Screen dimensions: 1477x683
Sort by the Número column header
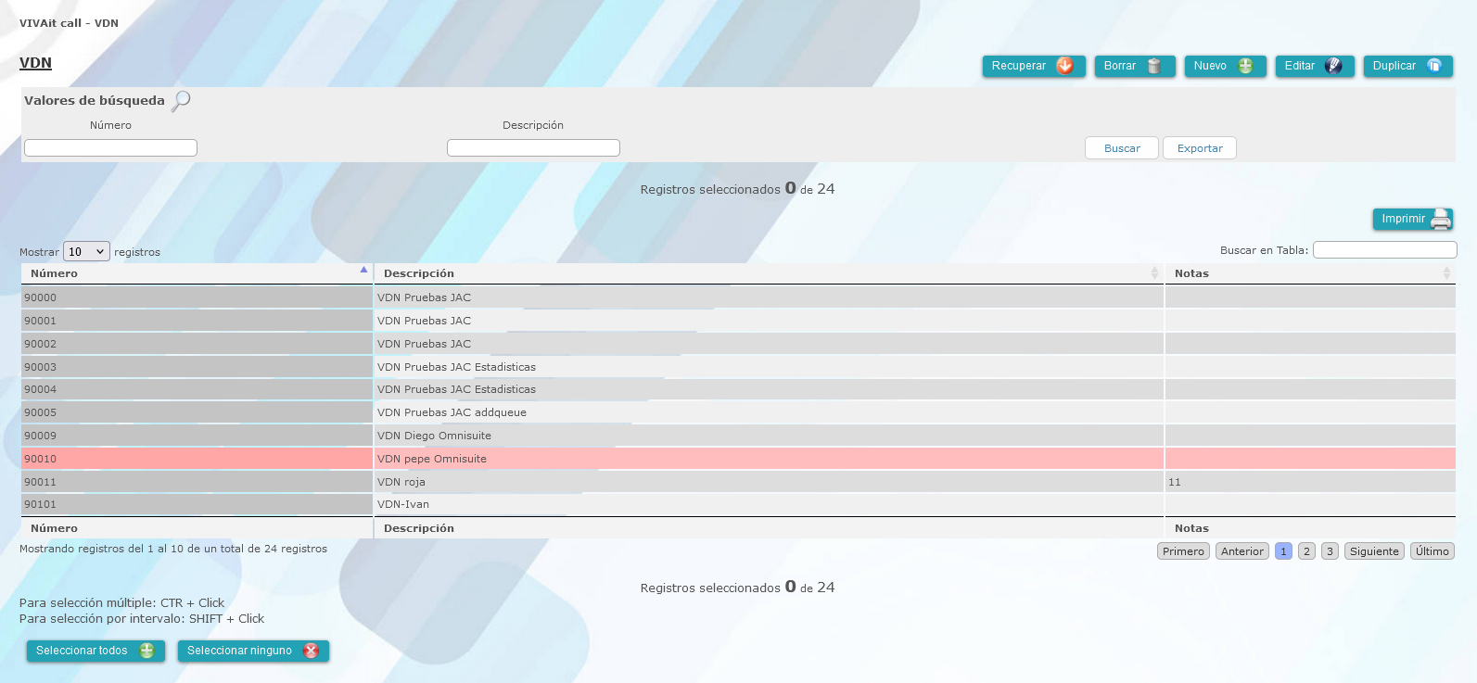click(x=197, y=273)
